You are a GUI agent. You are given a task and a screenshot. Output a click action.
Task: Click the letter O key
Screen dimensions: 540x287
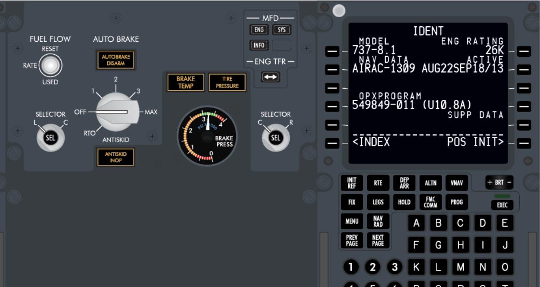505,267
